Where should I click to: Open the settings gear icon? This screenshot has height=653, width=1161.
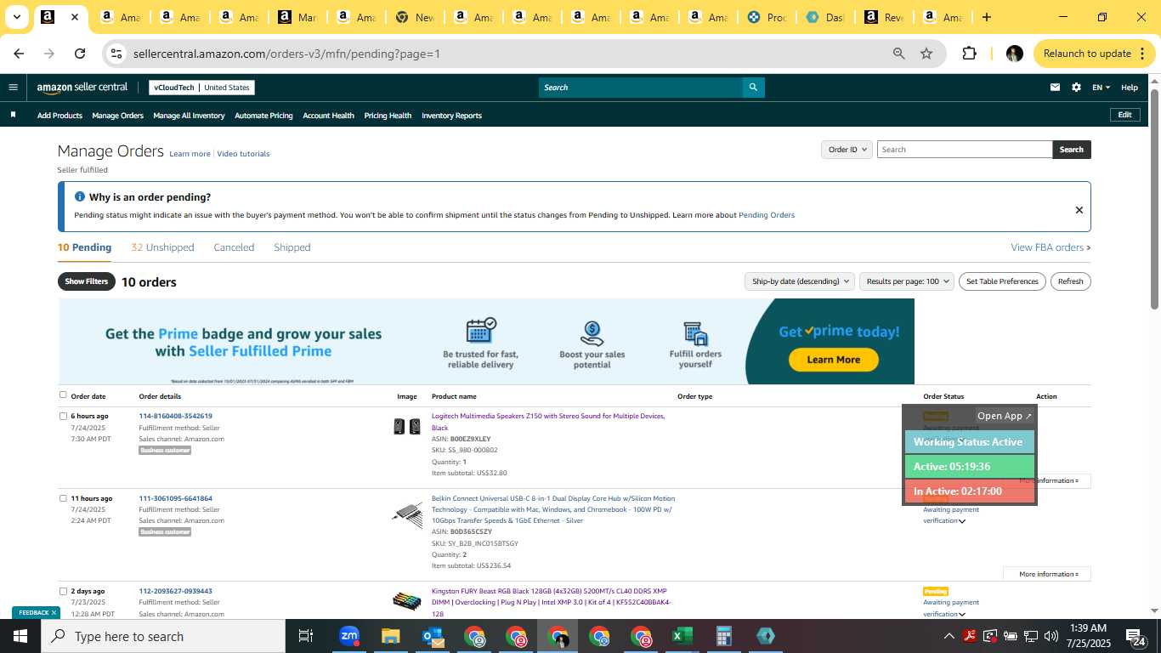coord(1076,87)
